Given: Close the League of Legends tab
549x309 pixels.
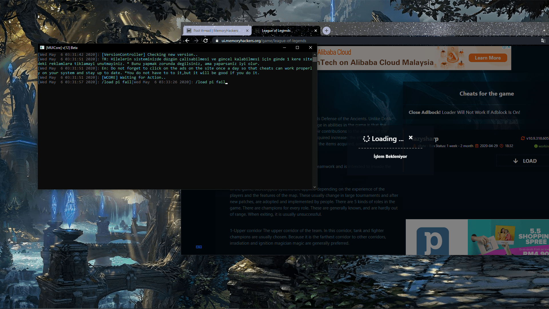Looking at the screenshot, I should click(x=316, y=31).
